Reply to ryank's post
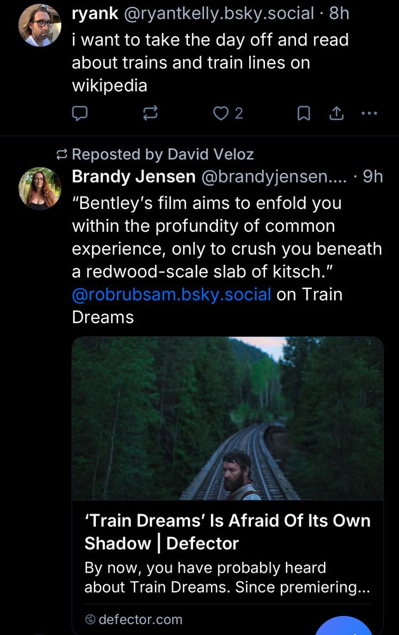 (79, 113)
